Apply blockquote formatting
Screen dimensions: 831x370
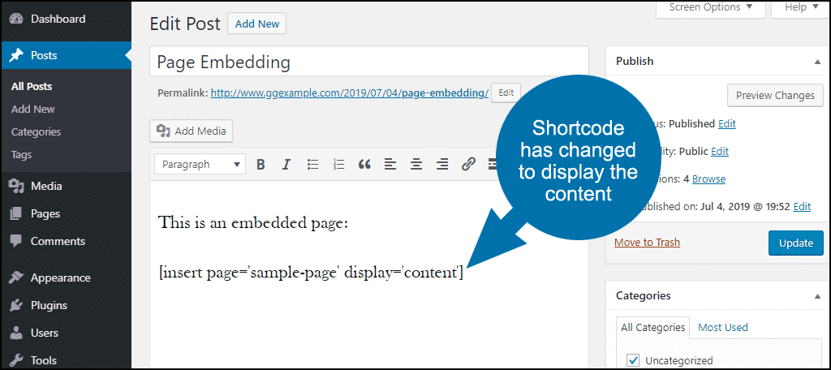364,165
